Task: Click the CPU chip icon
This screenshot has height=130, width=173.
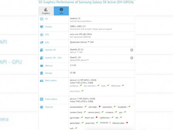Action: coord(42,35)
